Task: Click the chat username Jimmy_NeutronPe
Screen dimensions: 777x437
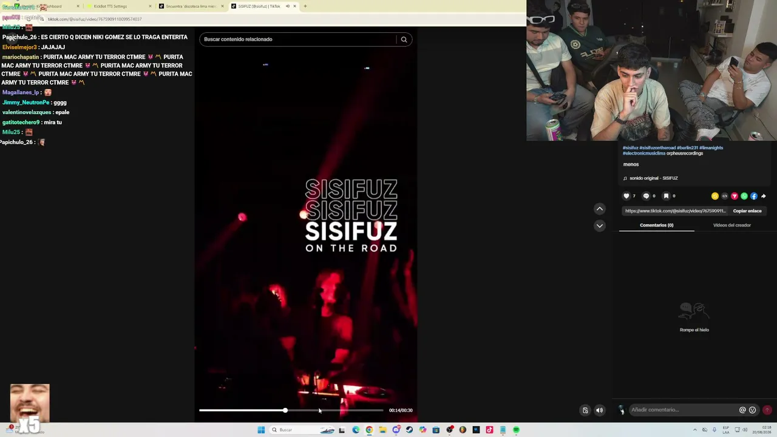Action: click(x=25, y=103)
